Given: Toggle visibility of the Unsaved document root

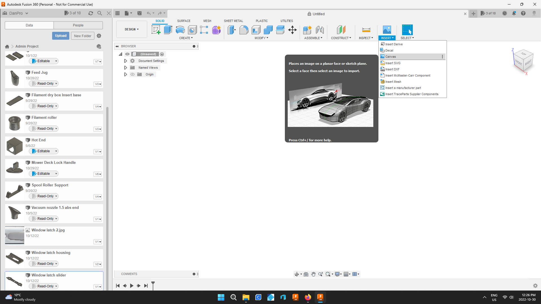Looking at the screenshot, I should click(127, 54).
